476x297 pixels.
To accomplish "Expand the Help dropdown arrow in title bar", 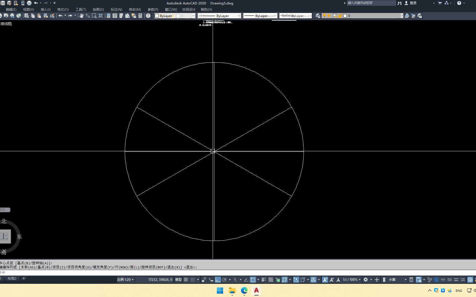I will [464, 3].
